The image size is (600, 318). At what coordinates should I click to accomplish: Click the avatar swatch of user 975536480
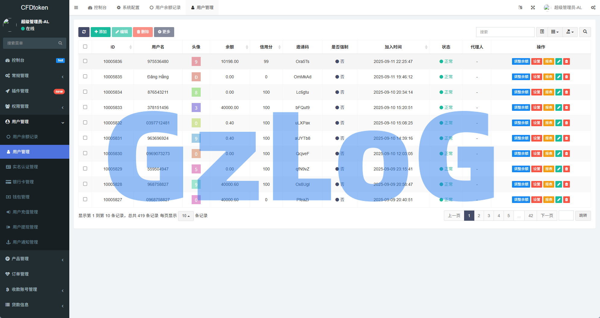(196, 62)
